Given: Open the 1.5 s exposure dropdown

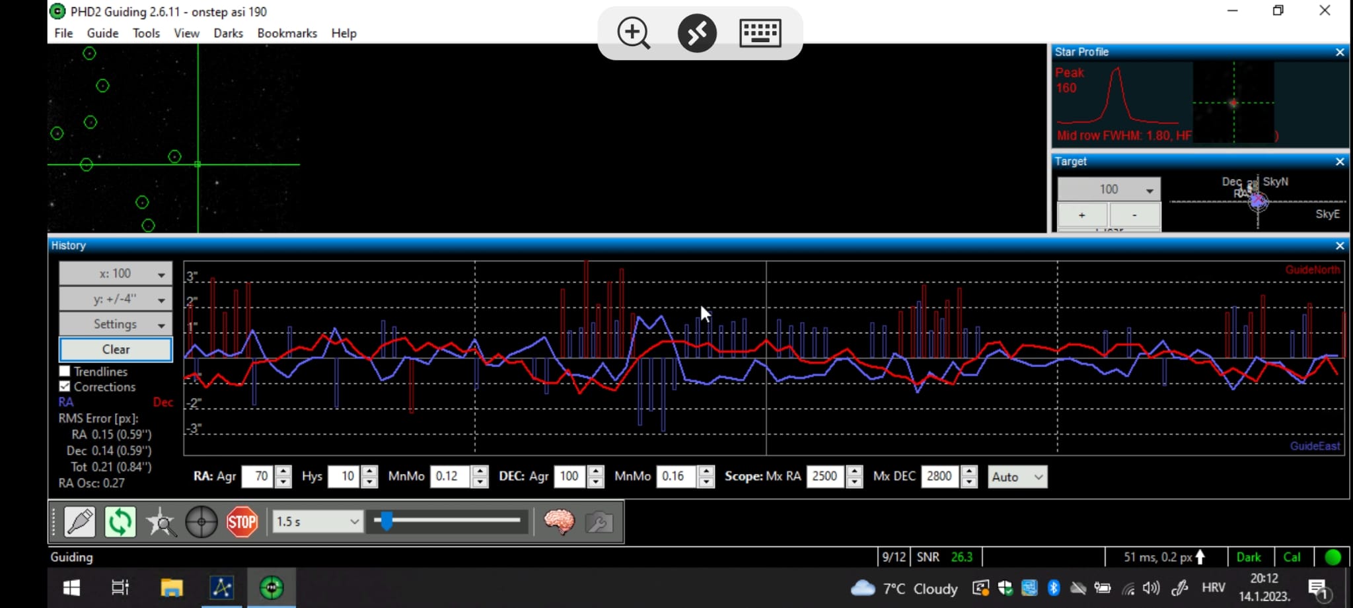Looking at the screenshot, I should (x=317, y=522).
